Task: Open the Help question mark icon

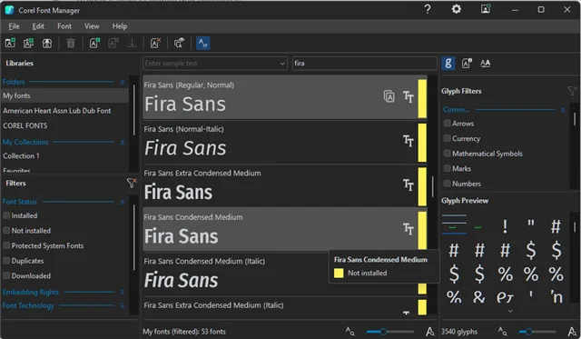Action: point(428,9)
